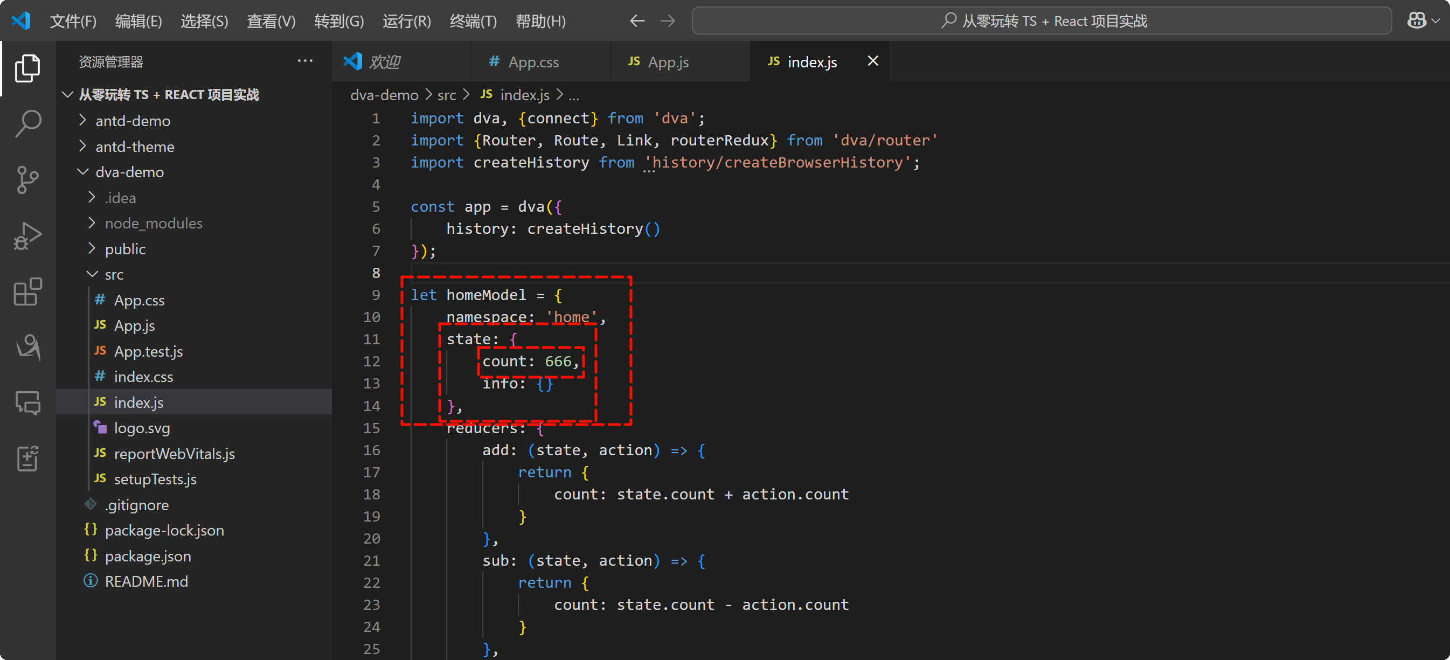The height and width of the screenshot is (660, 1450).
Task: Open the Explorer view in activity bar
Action: [x=27, y=68]
